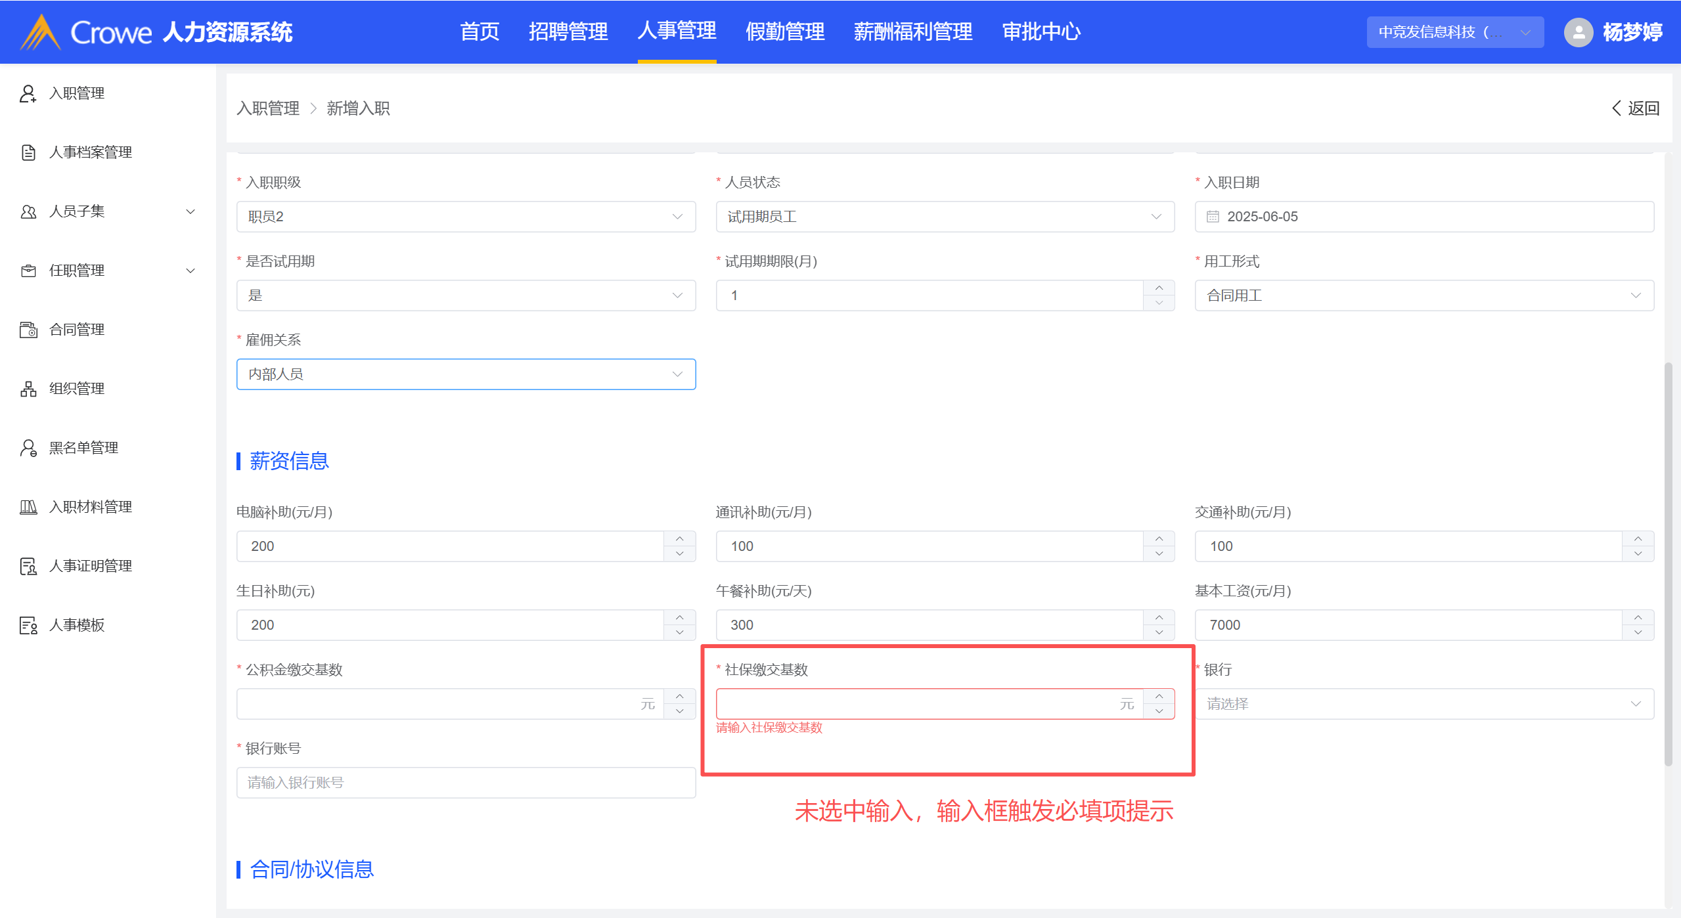Image resolution: width=1681 pixels, height=918 pixels.
Task: Click the 合同管理 sidebar icon
Action: tap(28, 330)
